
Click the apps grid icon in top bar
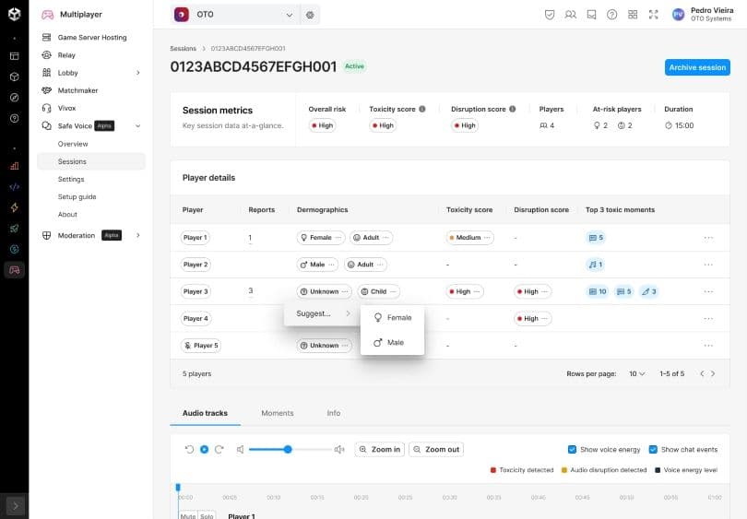(x=633, y=15)
